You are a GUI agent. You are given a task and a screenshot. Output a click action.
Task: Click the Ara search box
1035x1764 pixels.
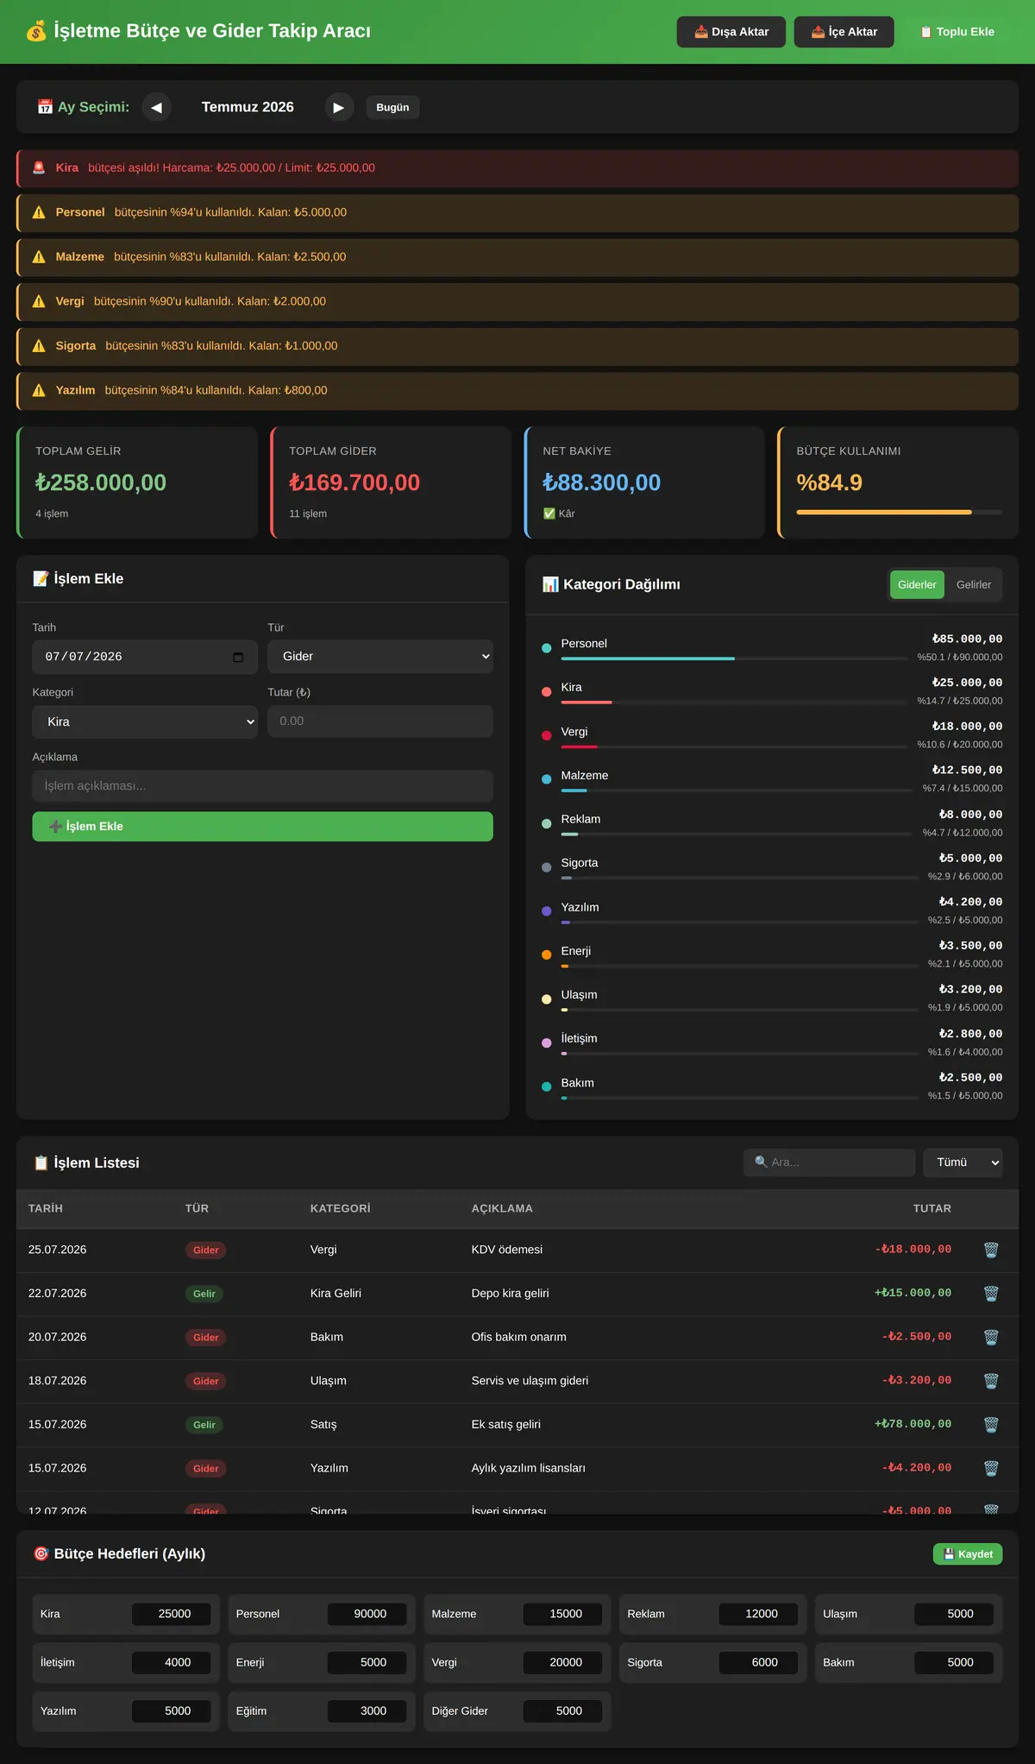pyautogui.click(x=829, y=1162)
